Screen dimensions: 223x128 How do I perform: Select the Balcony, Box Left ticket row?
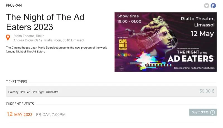coord(33,92)
